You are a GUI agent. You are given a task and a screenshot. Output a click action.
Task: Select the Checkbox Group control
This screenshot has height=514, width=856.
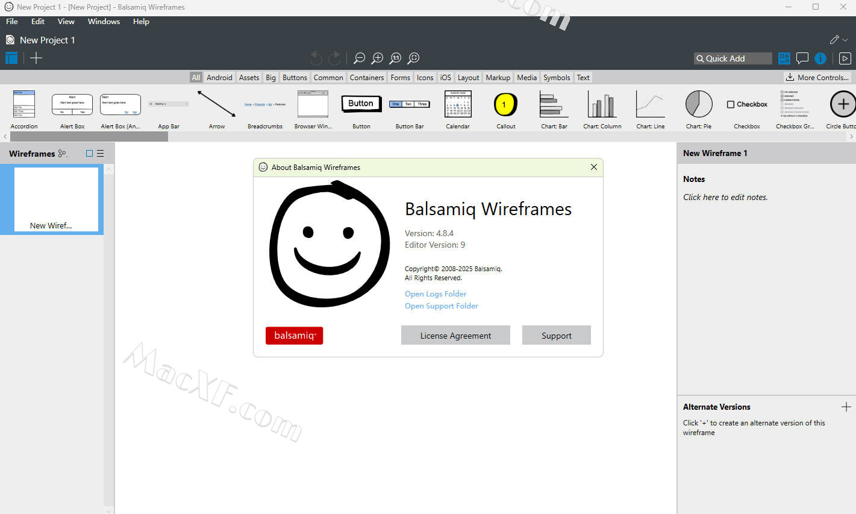(795, 110)
